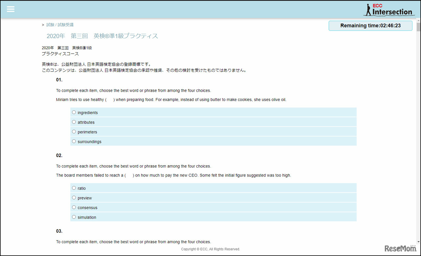Image resolution: width=421 pixels, height=256 pixels.
Task: Click the ReseMom watermark logo
Action: tap(400, 248)
